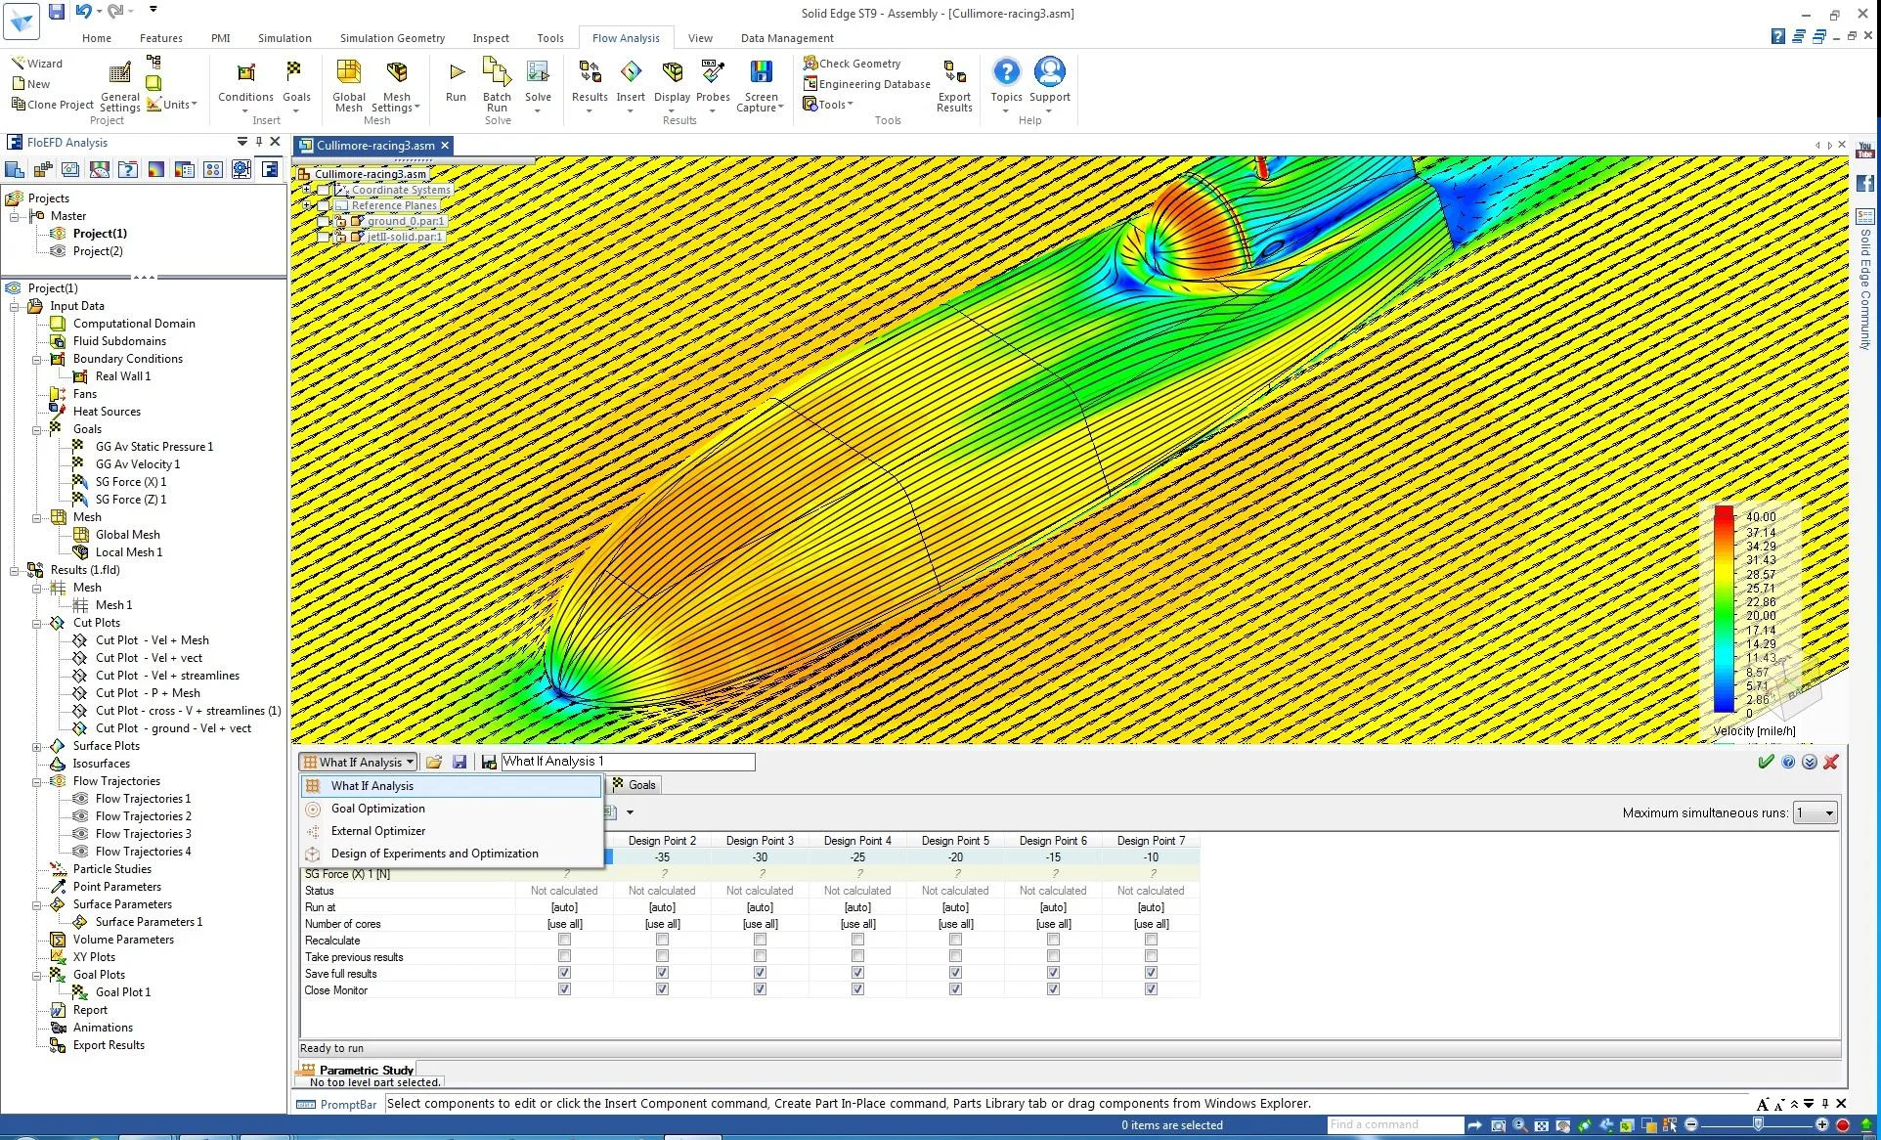Click the What If Analysis name field
Viewport: 1881px width, 1140px height.
click(x=627, y=762)
